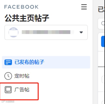Click the briefcase page avatar icon
The image size is (105, 104).
13,32
